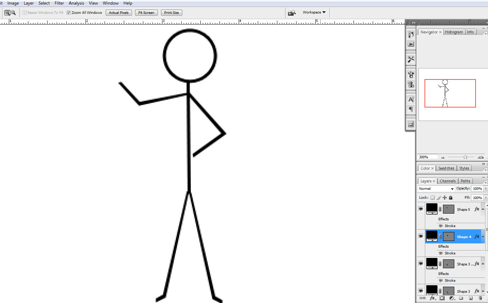Viewport: 488px width, 303px height.
Task: Click the Fit Screen button
Action: coord(146,12)
